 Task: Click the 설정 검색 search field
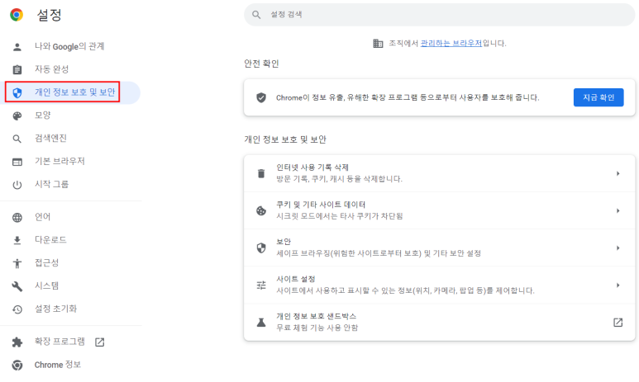point(439,15)
